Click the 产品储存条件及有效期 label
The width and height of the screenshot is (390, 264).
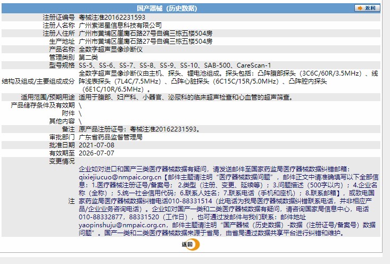tap(43, 105)
